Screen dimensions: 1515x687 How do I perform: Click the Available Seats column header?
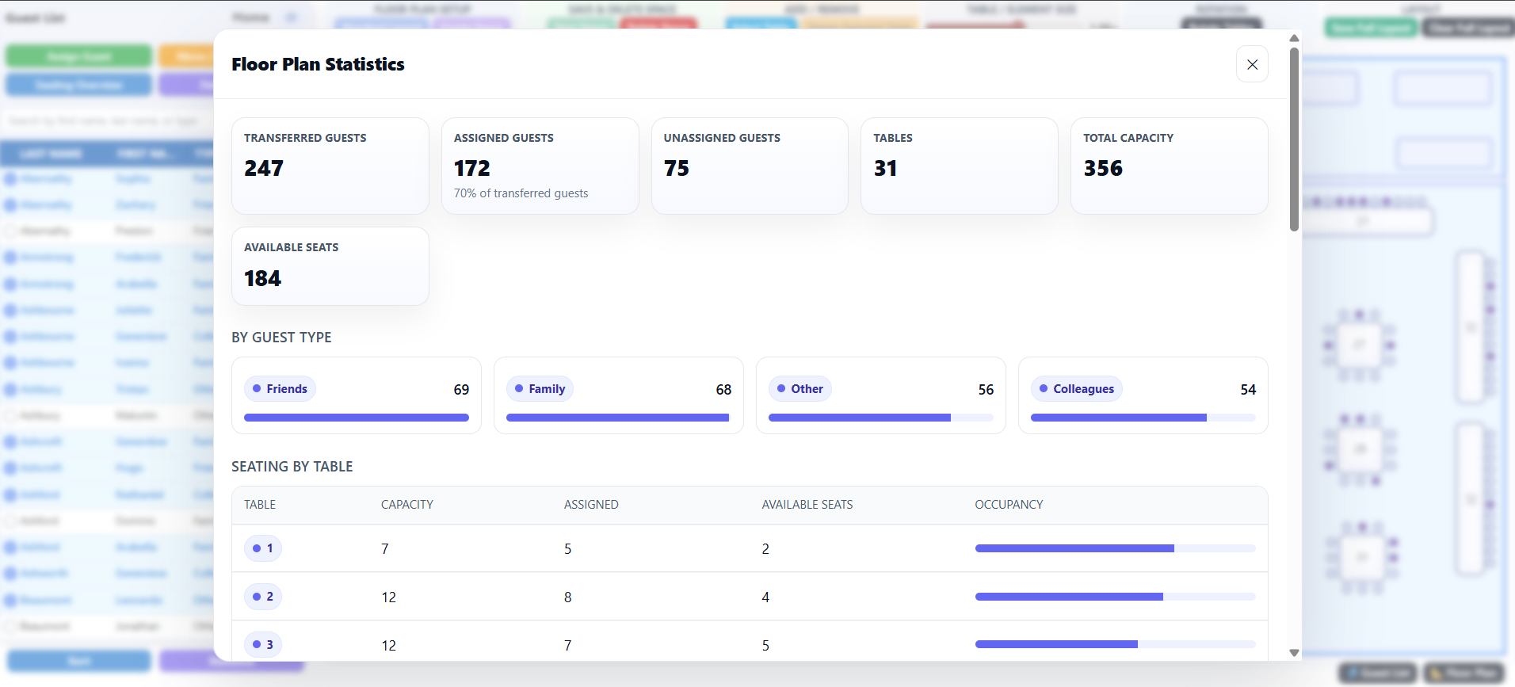(807, 505)
